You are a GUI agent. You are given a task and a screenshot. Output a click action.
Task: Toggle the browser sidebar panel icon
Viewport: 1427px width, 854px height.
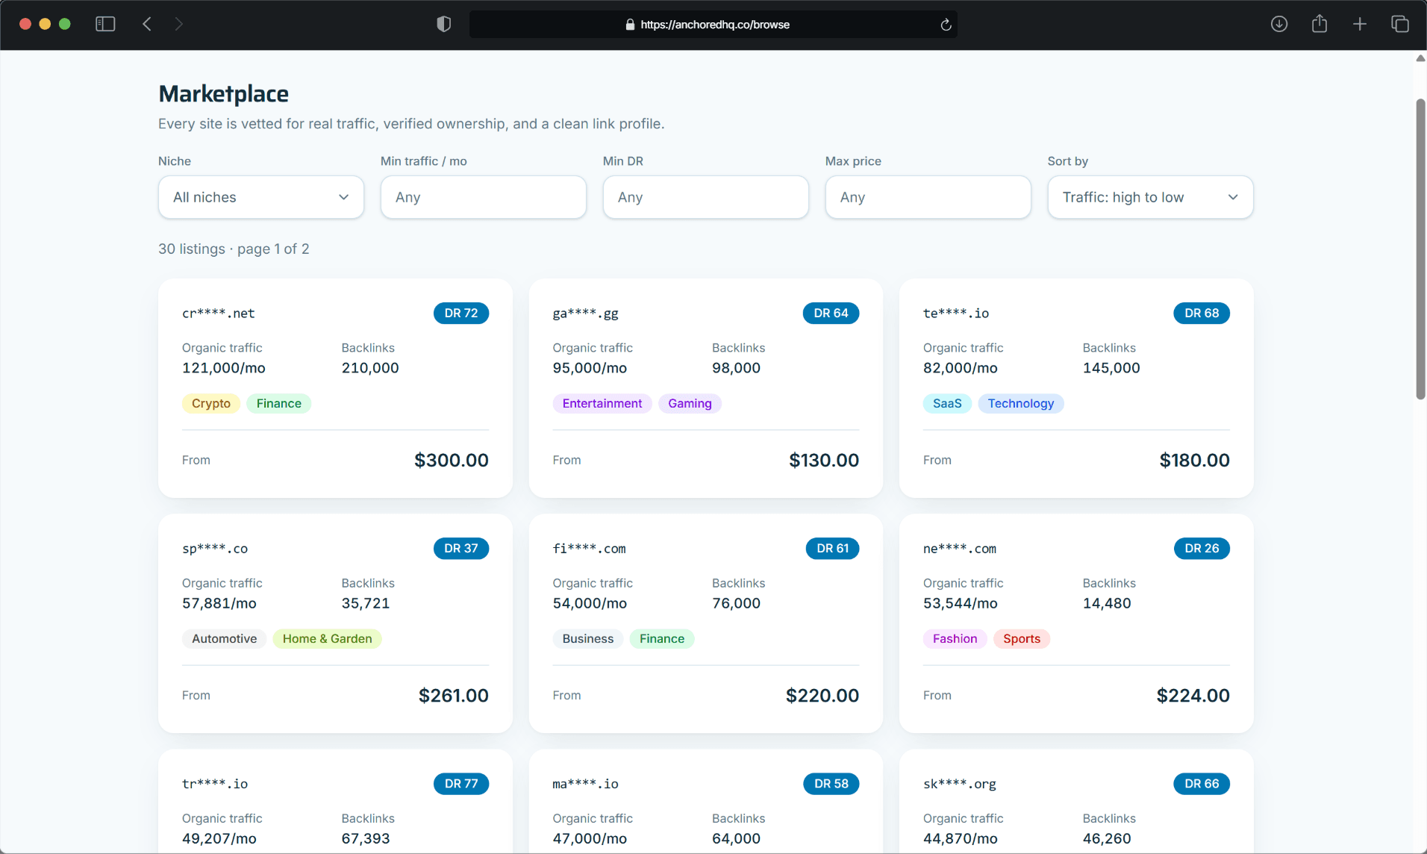click(x=105, y=25)
